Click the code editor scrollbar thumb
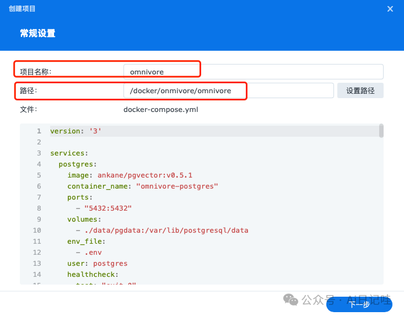The width and height of the screenshot is (404, 316). click(x=381, y=131)
